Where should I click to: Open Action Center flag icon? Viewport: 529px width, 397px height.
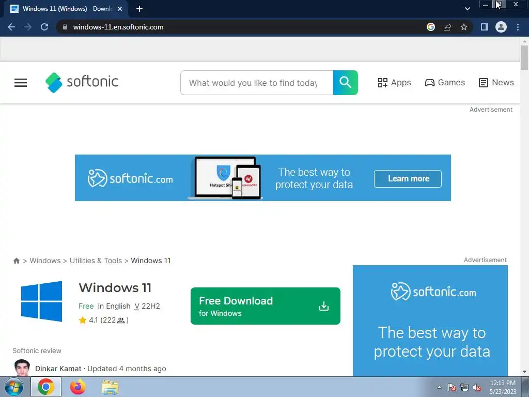(x=452, y=387)
